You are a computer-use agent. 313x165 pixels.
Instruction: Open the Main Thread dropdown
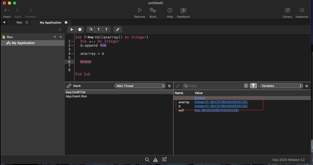140,86
